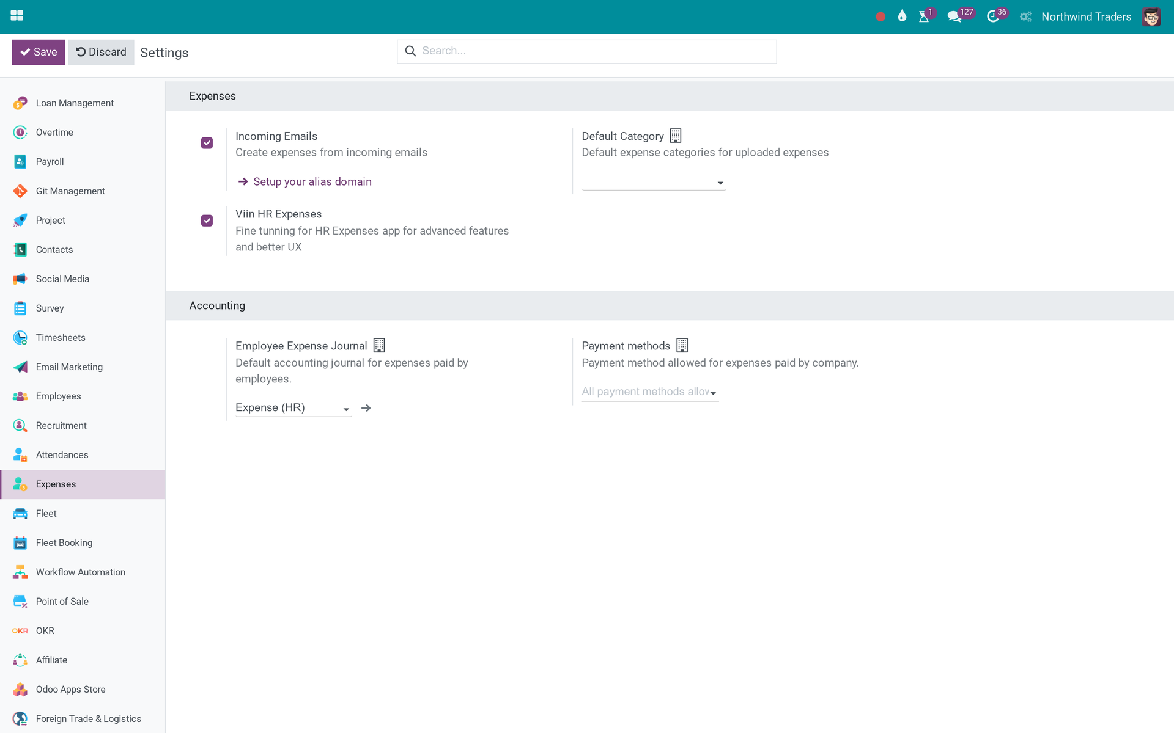Go to Attendances settings

pyautogui.click(x=83, y=455)
